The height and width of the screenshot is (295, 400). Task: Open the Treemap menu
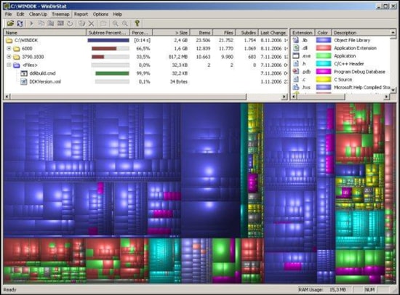[60, 15]
